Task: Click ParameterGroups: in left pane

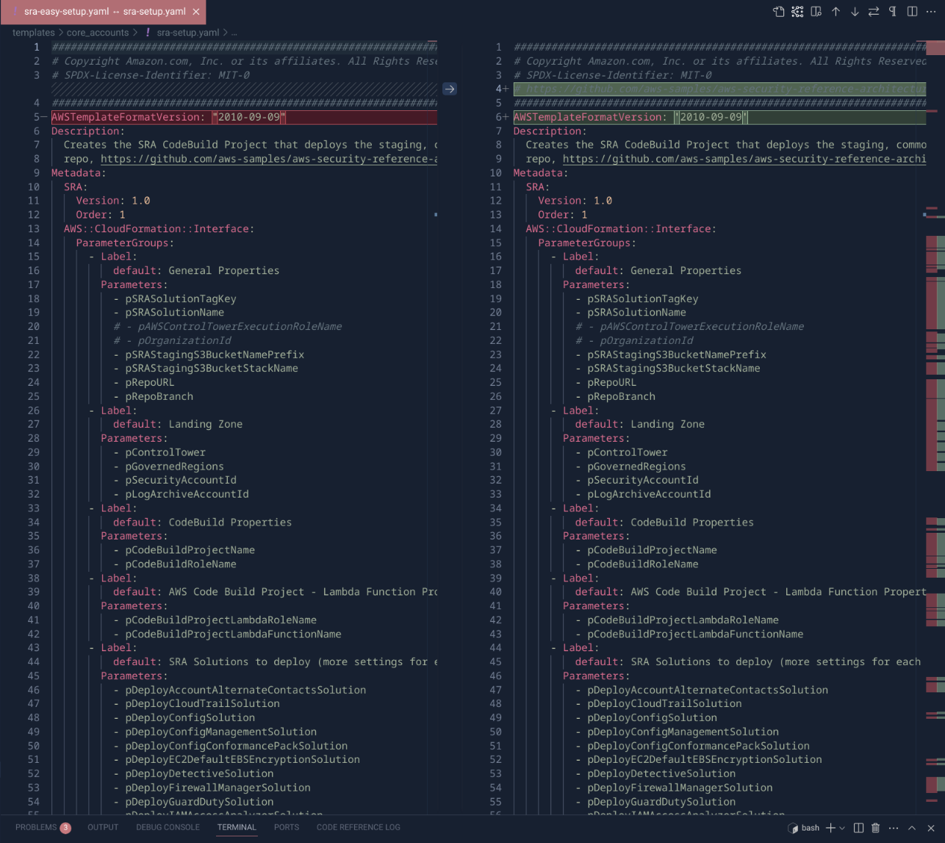Action: point(125,243)
